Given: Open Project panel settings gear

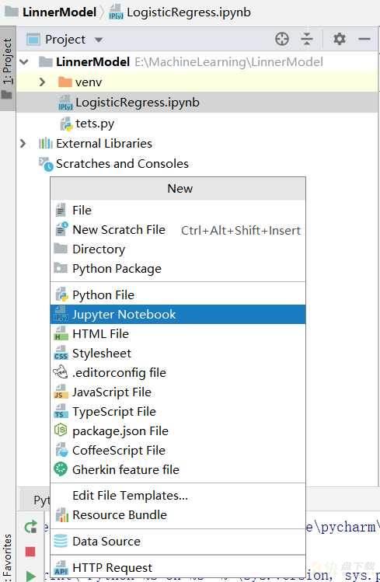Looking at the screenshot, I should [339, 39].
